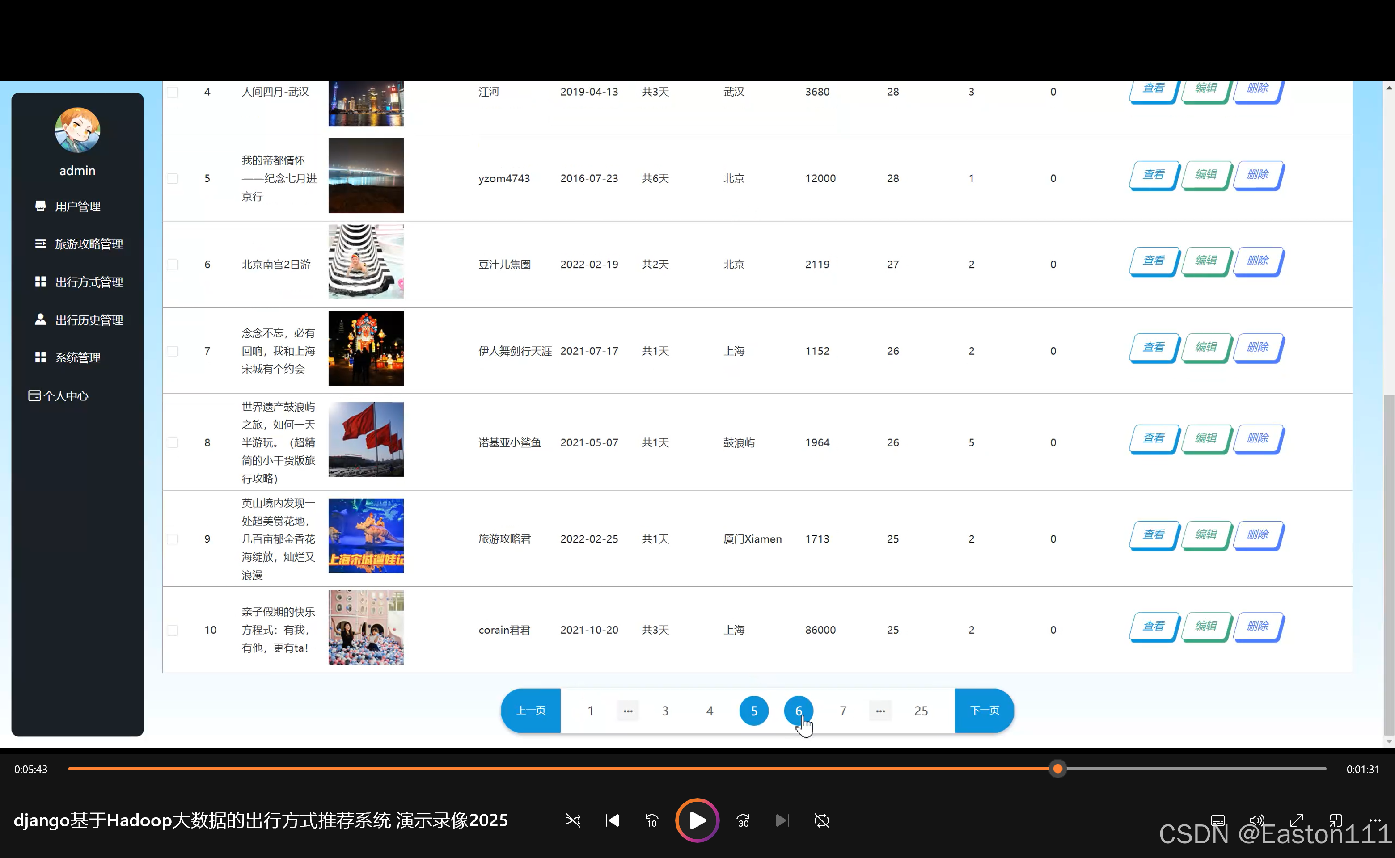Click 查看 for 旅游攻略君 row
The height and width of the screenshot is (858, 1395).
tap(1154, 535)
